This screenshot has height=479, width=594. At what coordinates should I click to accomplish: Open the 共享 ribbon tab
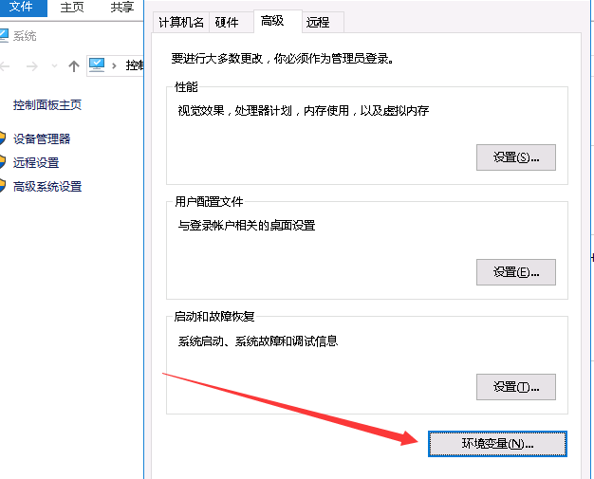click(121, 7)
